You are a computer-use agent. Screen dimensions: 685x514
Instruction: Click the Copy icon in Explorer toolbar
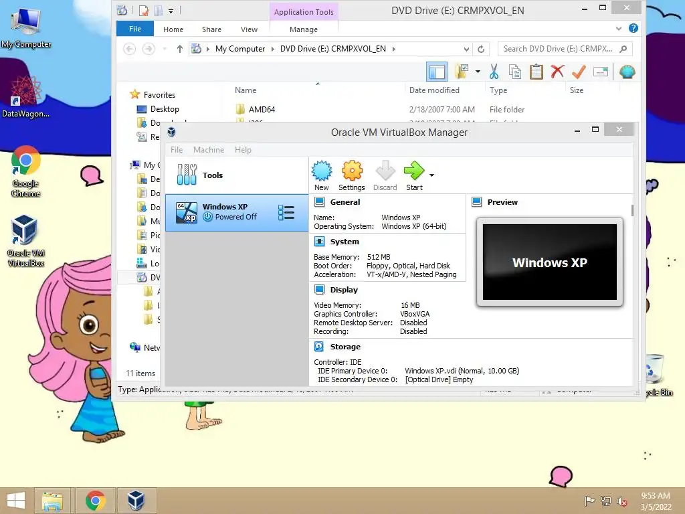[x=515, y=72]
